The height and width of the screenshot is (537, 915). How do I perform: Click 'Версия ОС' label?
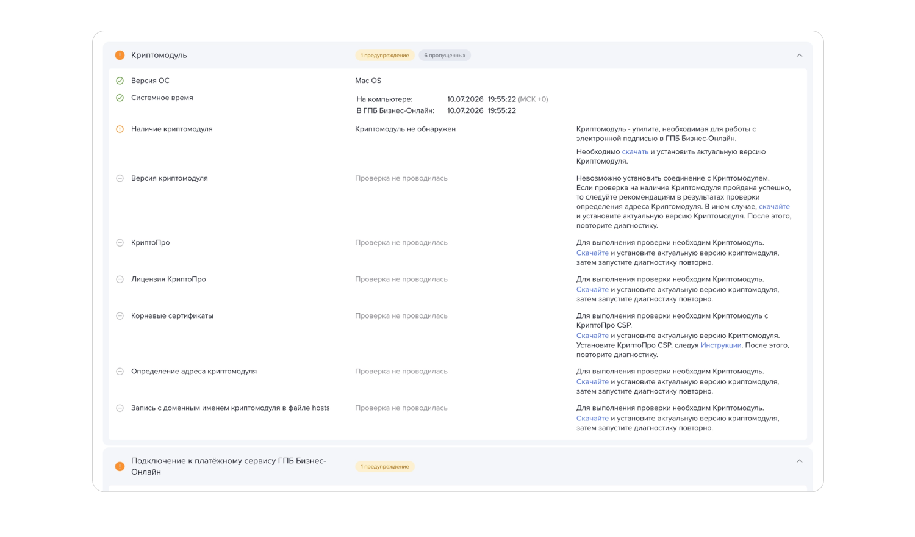(150, 81)
